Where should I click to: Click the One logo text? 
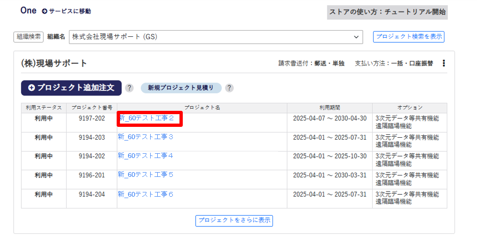click(28, 11)
